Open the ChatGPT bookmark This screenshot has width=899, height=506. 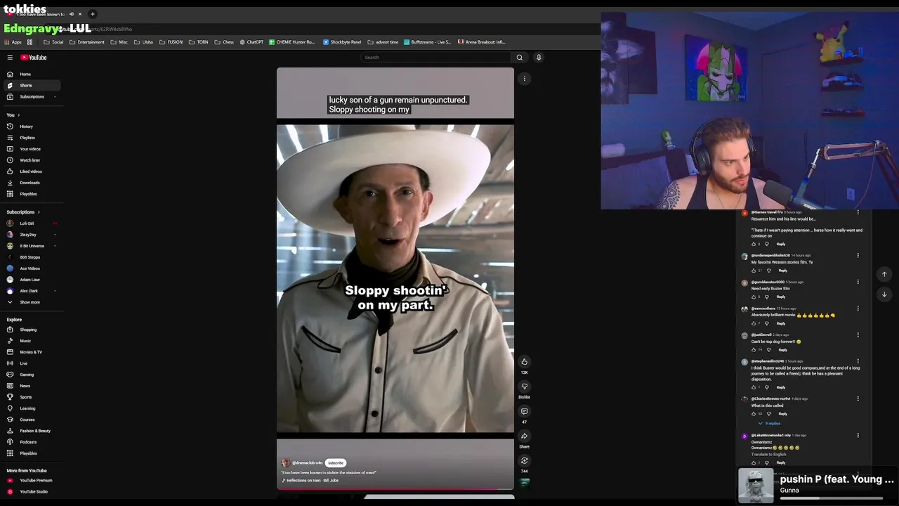[251, 42]
